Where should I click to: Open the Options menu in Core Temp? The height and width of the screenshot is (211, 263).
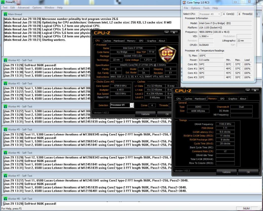(195, 8)
